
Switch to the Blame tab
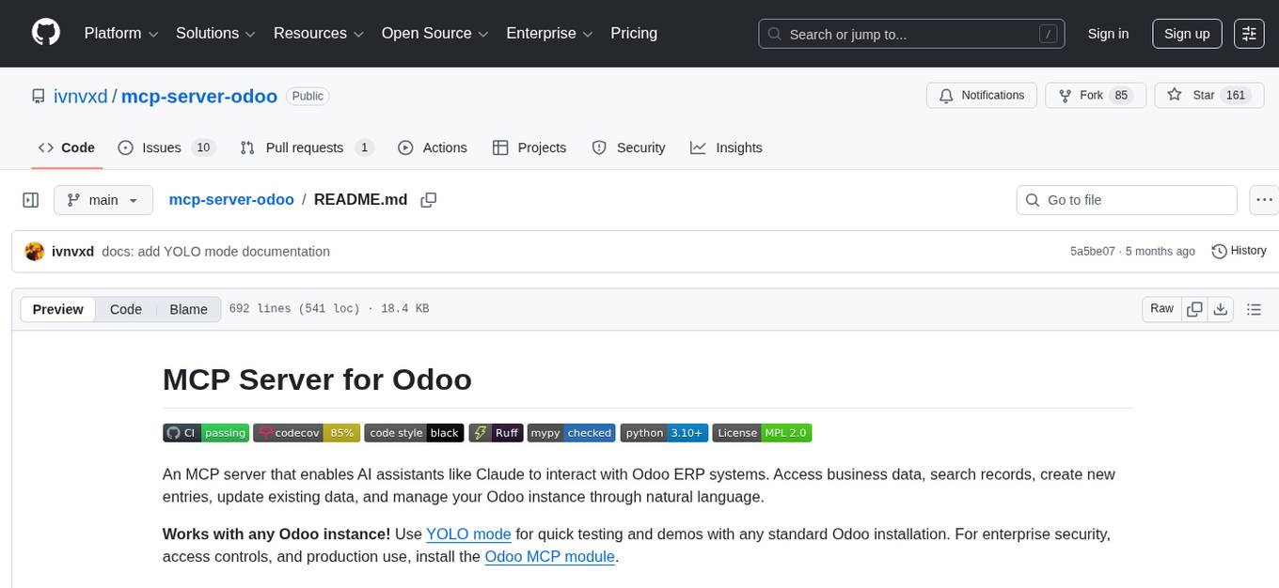[188, 309]
